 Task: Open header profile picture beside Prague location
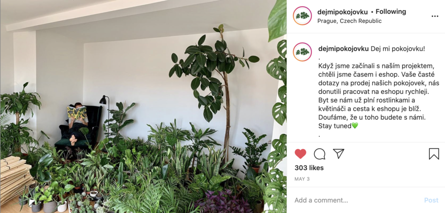302,16
